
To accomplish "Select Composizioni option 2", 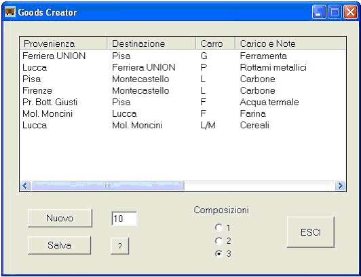I will coord(218,241).
